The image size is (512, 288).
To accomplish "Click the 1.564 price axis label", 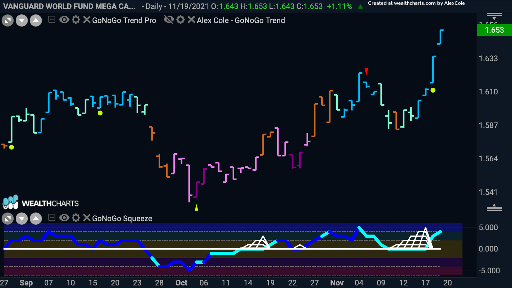I will (488, 159).
